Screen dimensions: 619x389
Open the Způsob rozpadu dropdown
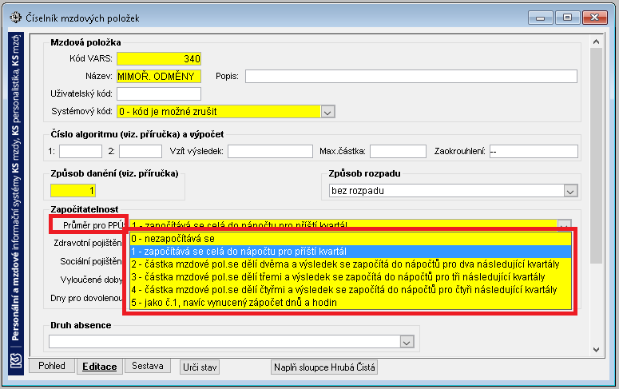tap(569, 191)
